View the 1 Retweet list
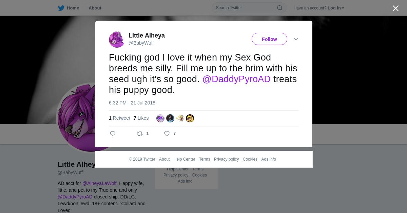Viewport: 407px width, 213px height. point(119,118)
